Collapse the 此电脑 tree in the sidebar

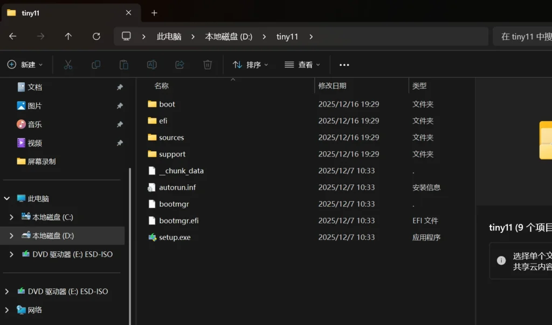tap(6, 198)
